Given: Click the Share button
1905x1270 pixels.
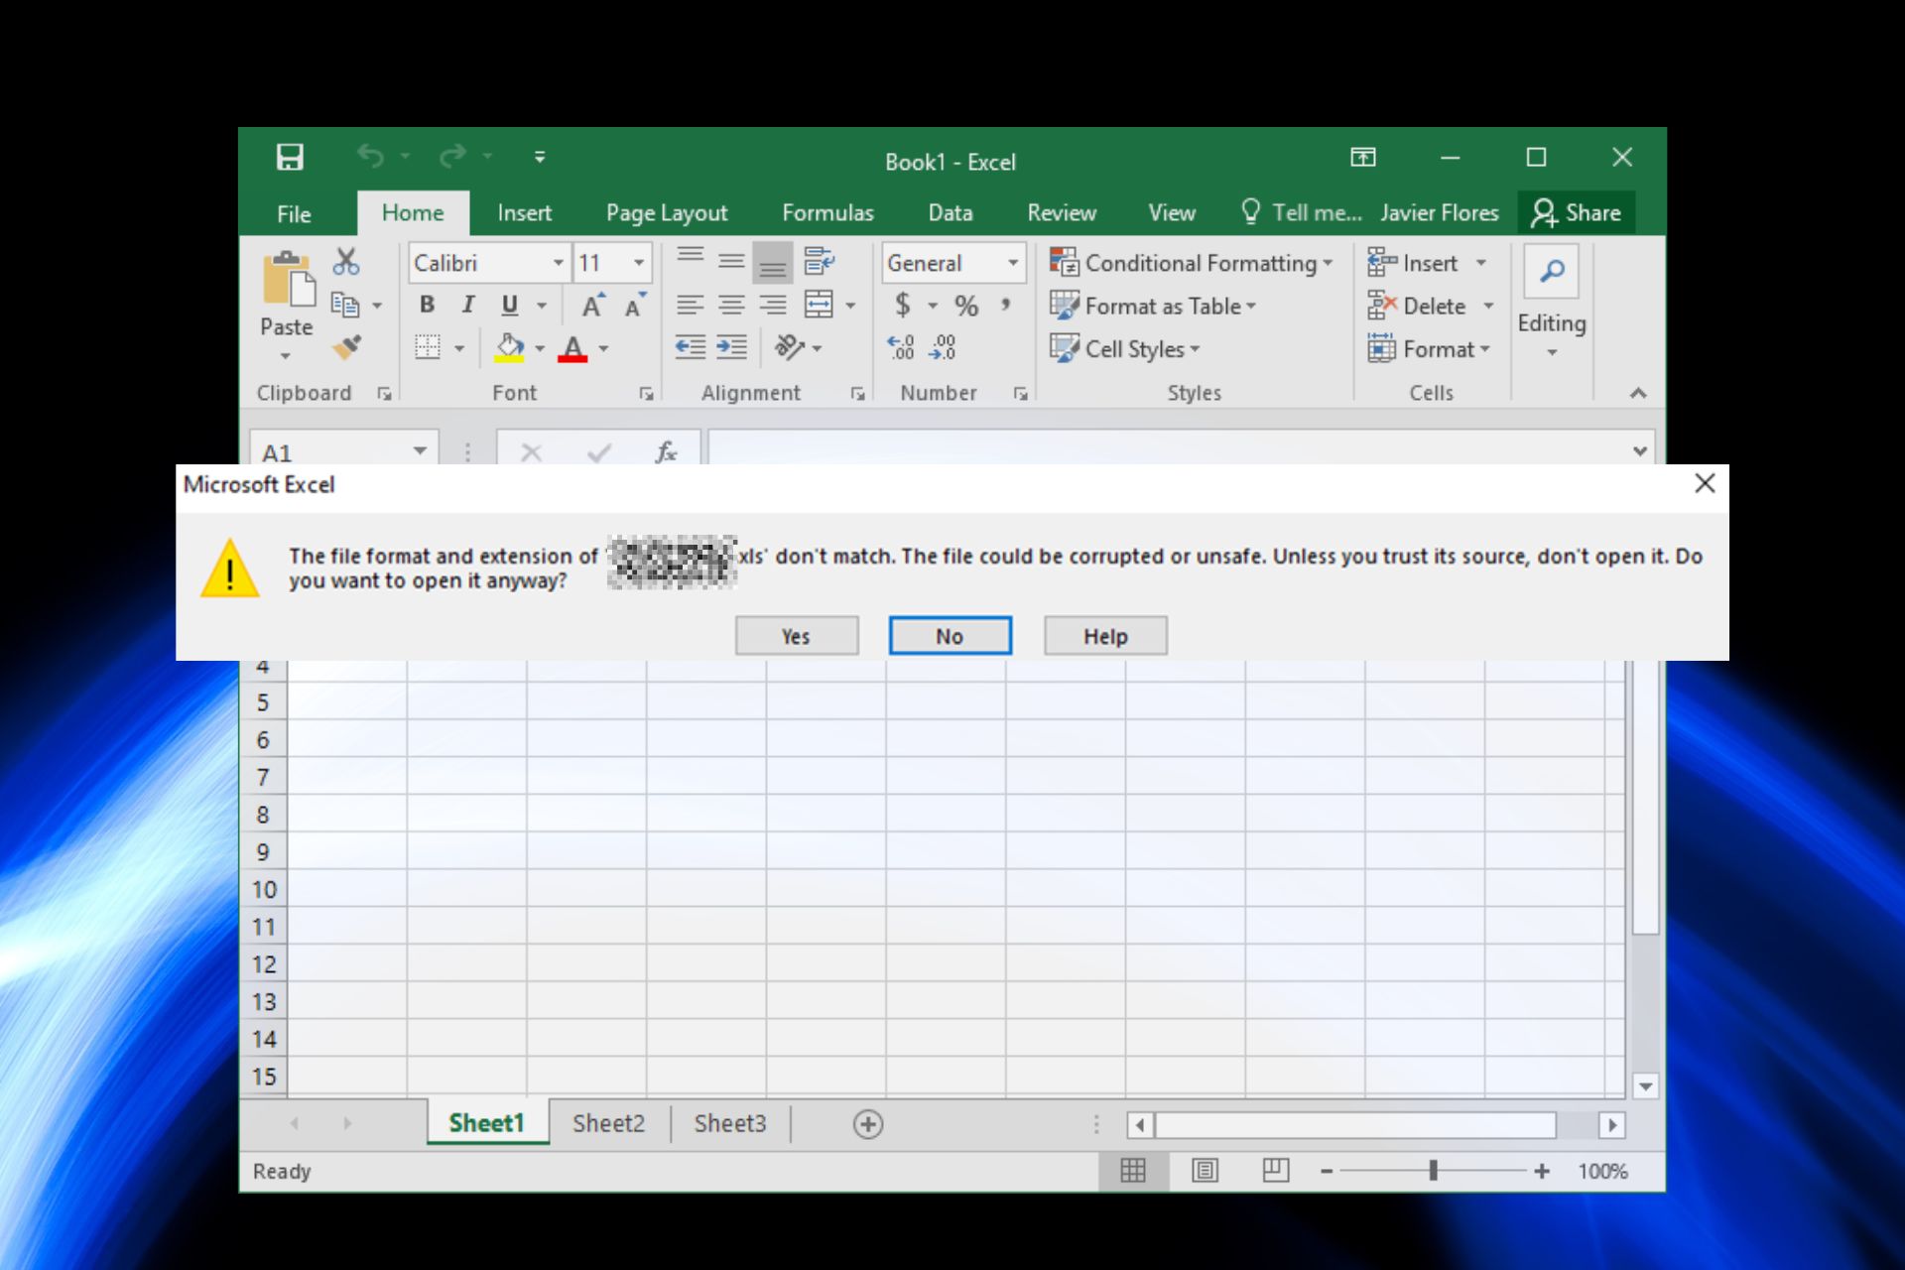Looking at the screenshot, I should (x=1577, y=213).
